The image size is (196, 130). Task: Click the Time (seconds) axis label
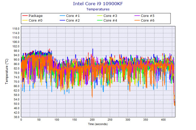(98, 124)
